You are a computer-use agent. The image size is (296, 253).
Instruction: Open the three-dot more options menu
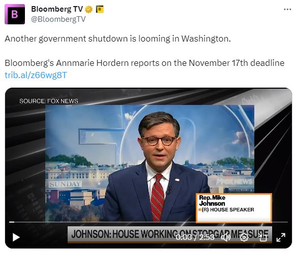pos(287,9)
